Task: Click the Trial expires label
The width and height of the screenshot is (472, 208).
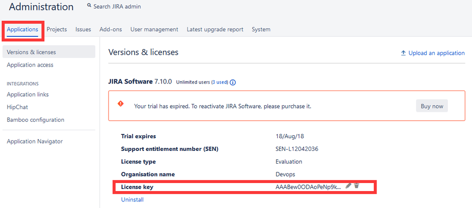Action: (x=138, y=136)
